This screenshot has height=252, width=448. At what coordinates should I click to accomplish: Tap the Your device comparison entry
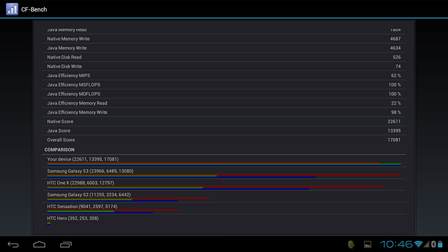tap(223, 161)
